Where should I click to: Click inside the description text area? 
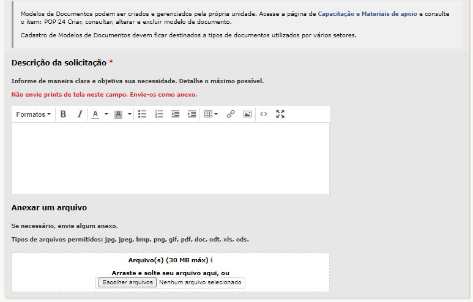170,158
